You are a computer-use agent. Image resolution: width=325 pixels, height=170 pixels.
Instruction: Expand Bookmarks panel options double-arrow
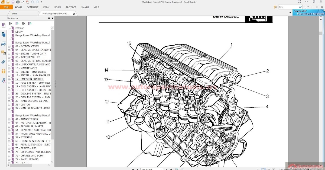pos(49,18)
